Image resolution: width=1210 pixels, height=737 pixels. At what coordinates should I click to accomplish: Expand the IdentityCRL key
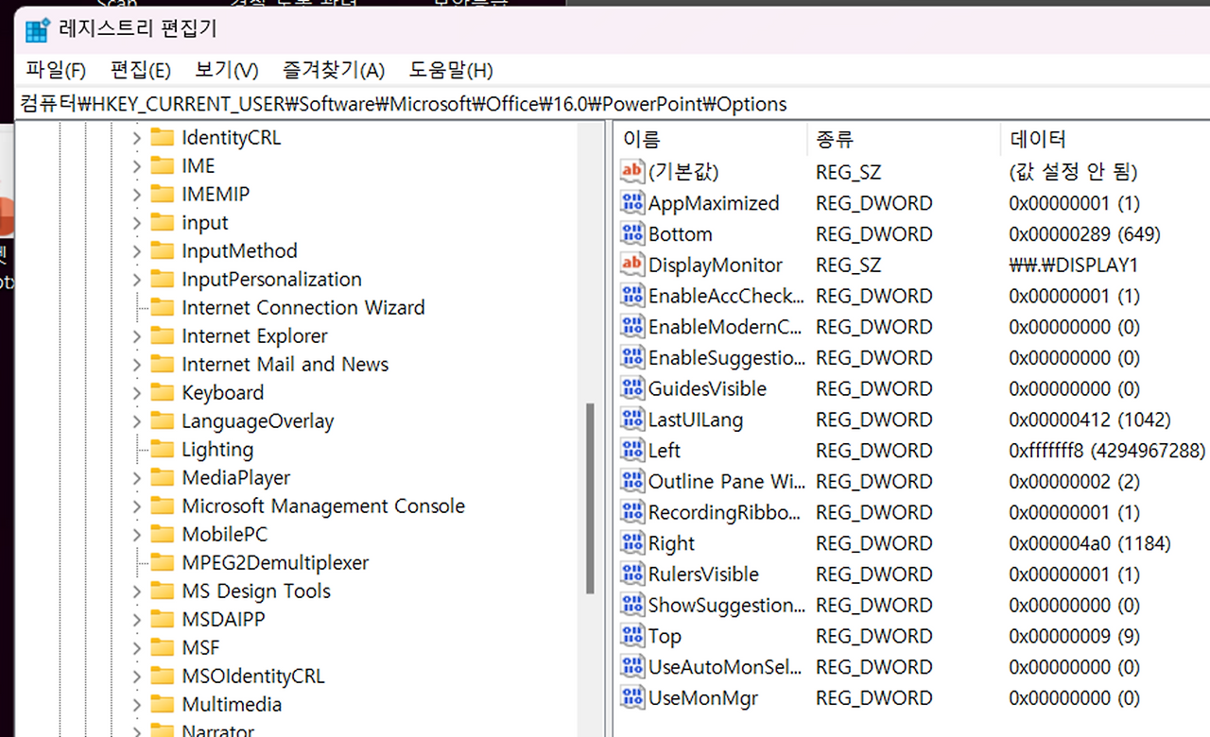point(136,138)
